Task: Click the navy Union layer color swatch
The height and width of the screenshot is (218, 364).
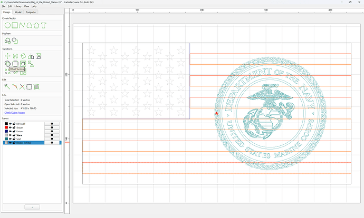Action: [x=6, y=131]
